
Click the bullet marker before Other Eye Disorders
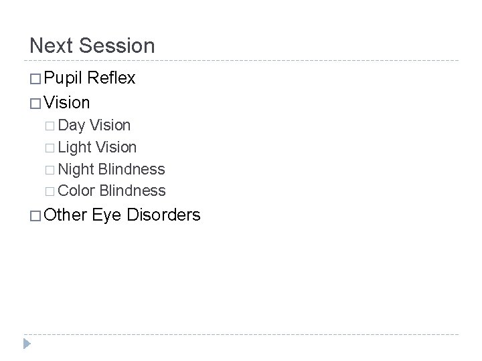click(35, 216)
